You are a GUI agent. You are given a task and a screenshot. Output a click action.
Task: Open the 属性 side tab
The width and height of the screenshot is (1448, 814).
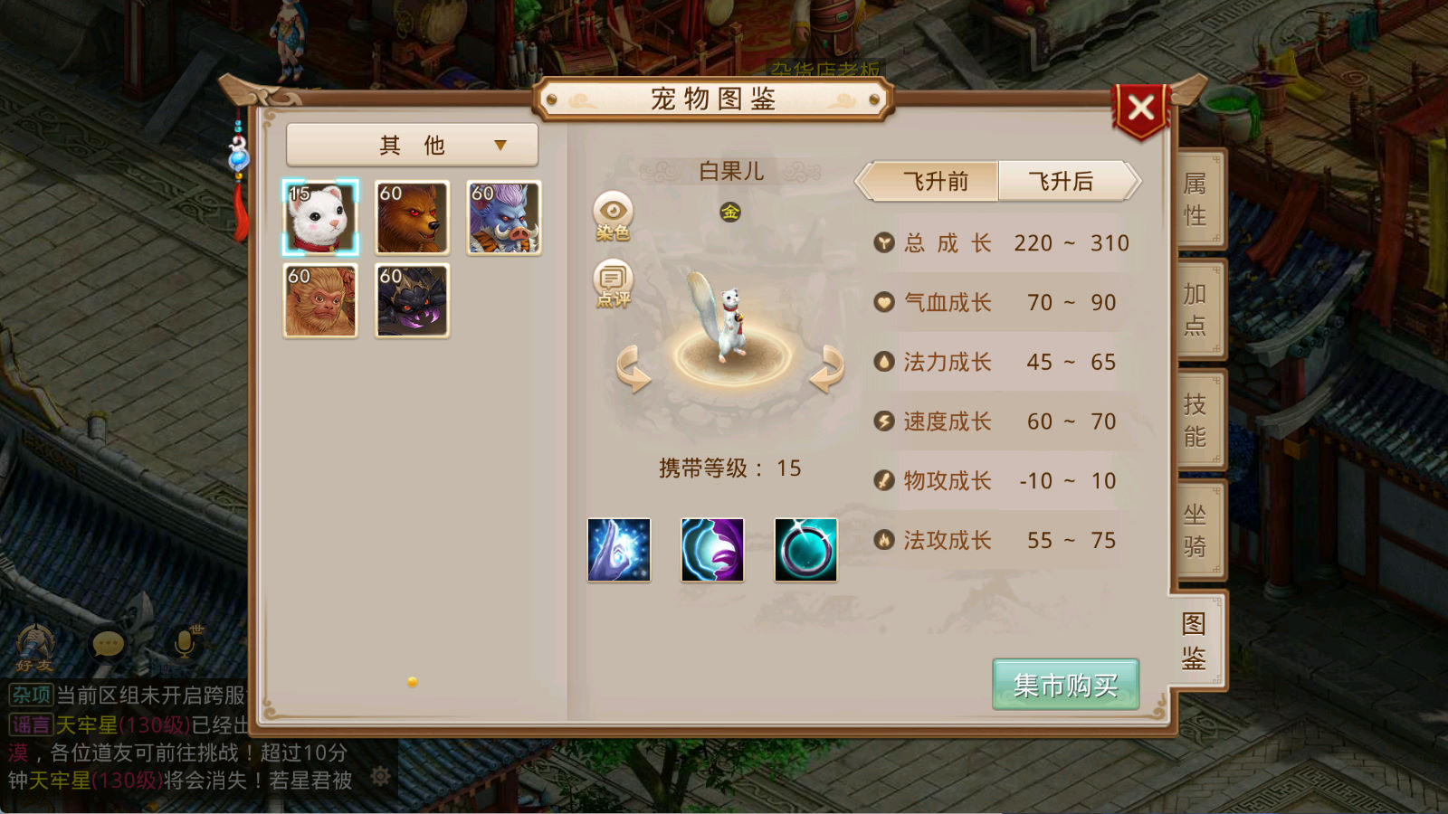pyautogui.click(x=1196, y=200)
